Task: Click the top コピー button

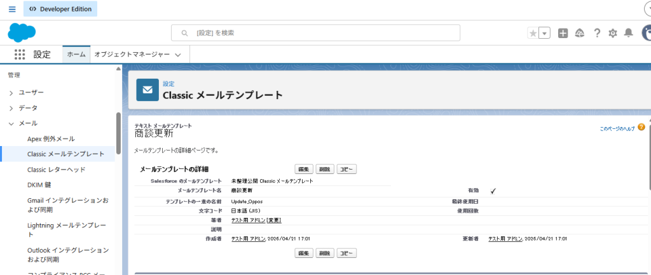Action: pos(346,169)
